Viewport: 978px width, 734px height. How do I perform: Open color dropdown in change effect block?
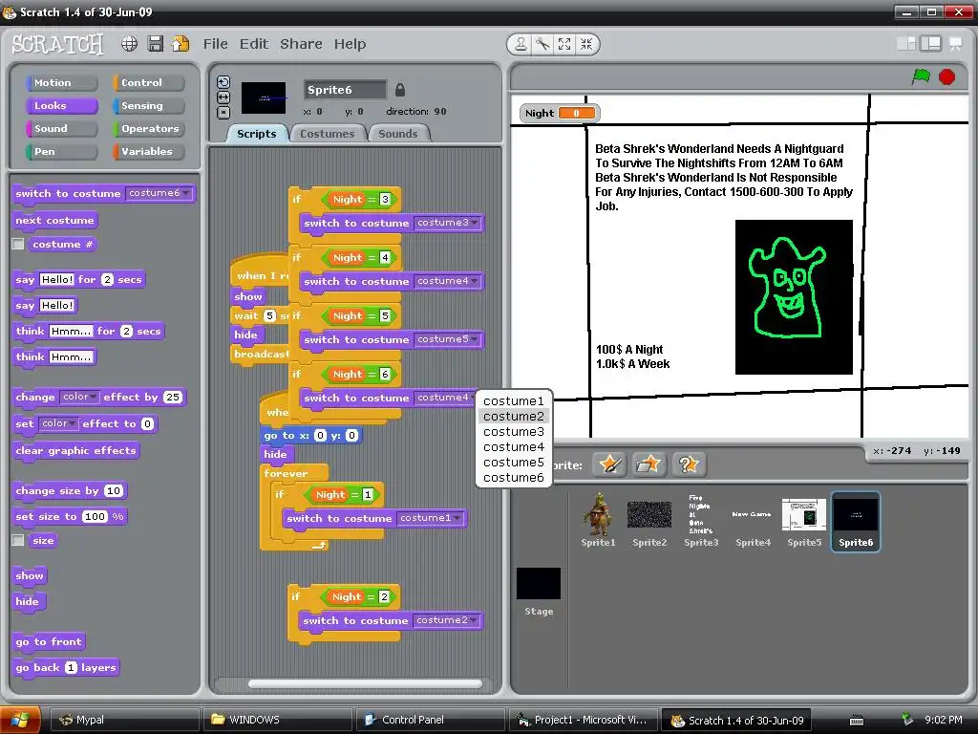pos(79,397)
